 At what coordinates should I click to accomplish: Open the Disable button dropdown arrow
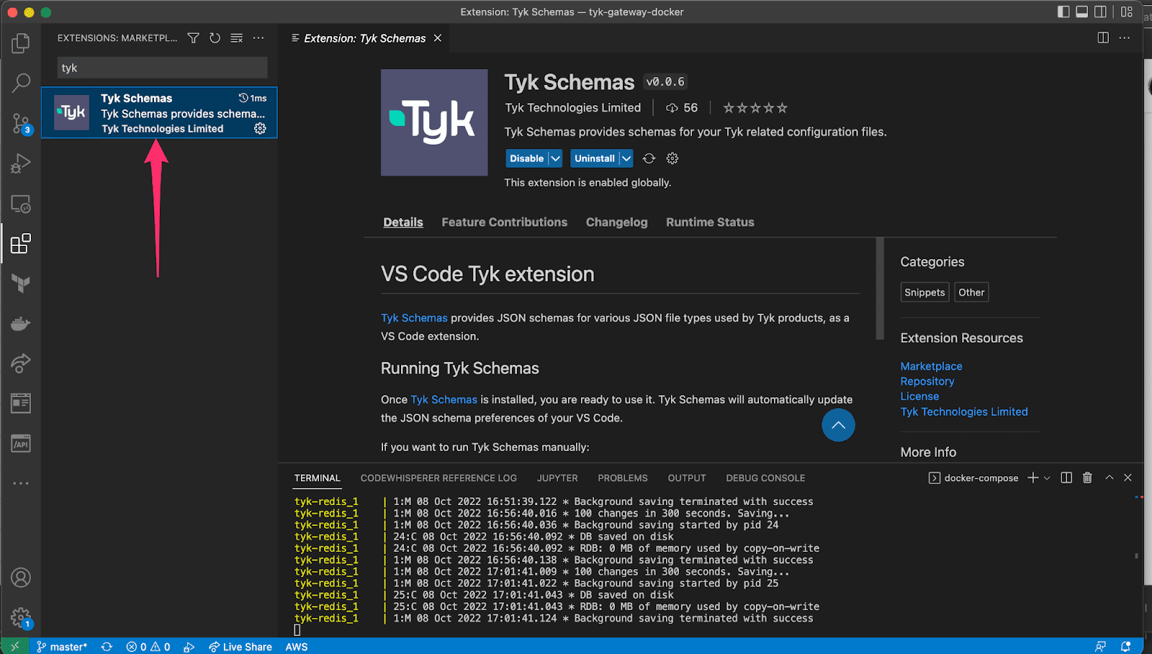(554, 158)
